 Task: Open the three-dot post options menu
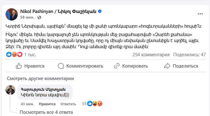point(200,14)
